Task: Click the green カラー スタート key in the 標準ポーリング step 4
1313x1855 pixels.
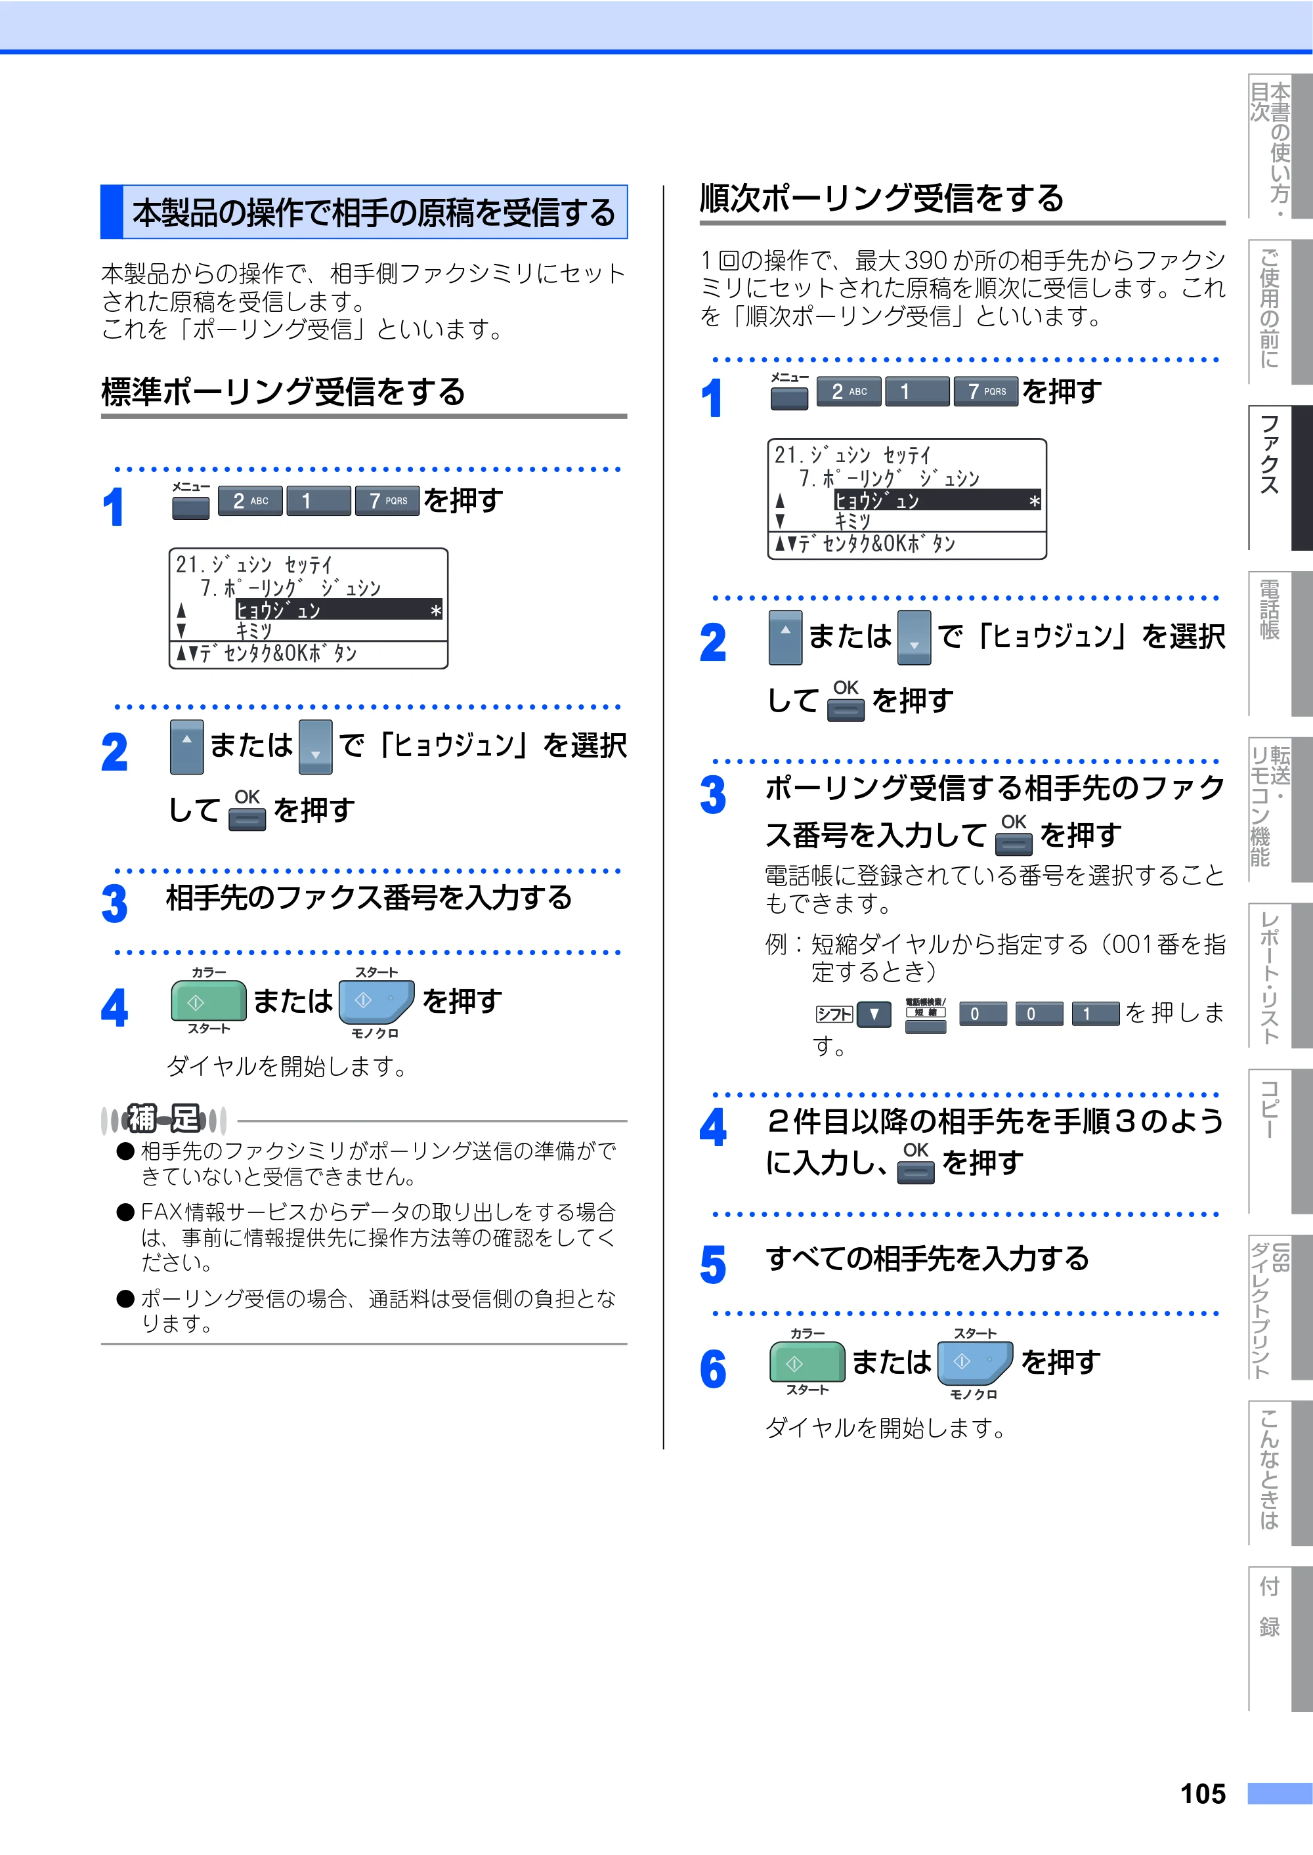Action: [x=209, y=1000]
